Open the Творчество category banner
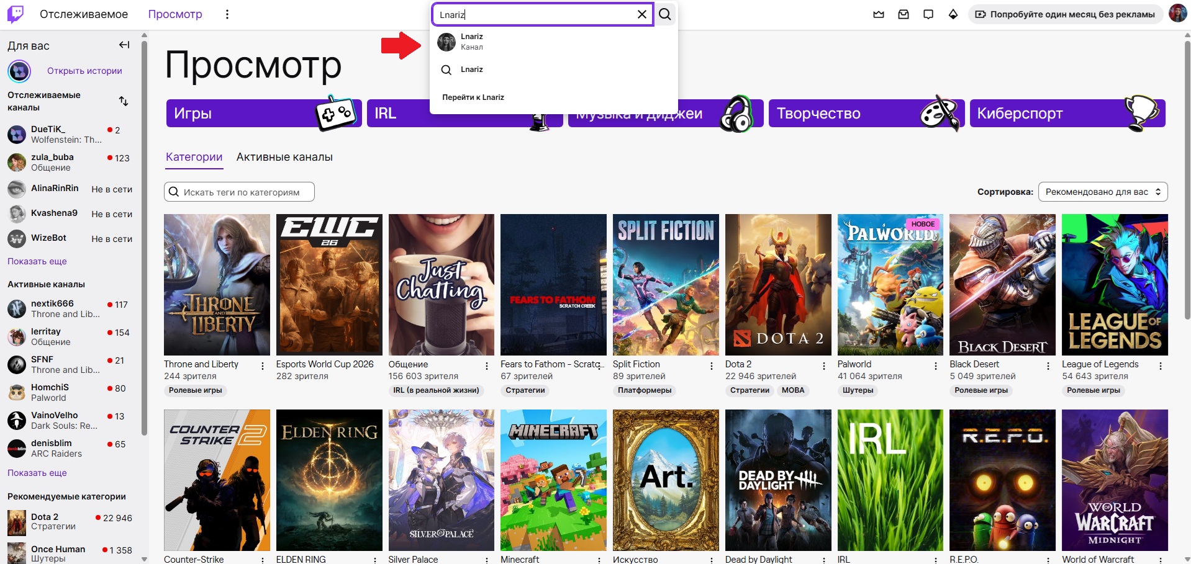The image size is (1191, 564). coord(866,114)
